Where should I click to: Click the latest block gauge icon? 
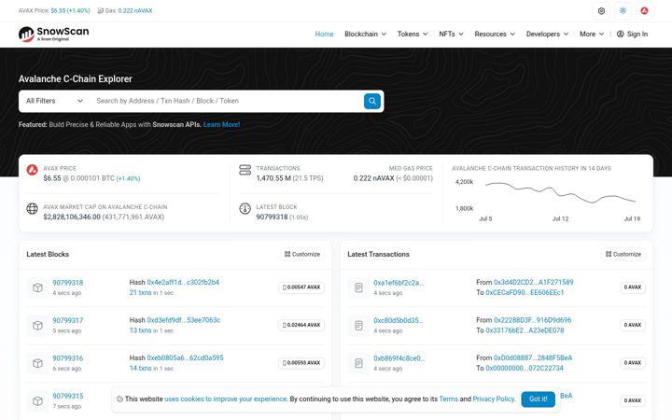tap(245, 208)
